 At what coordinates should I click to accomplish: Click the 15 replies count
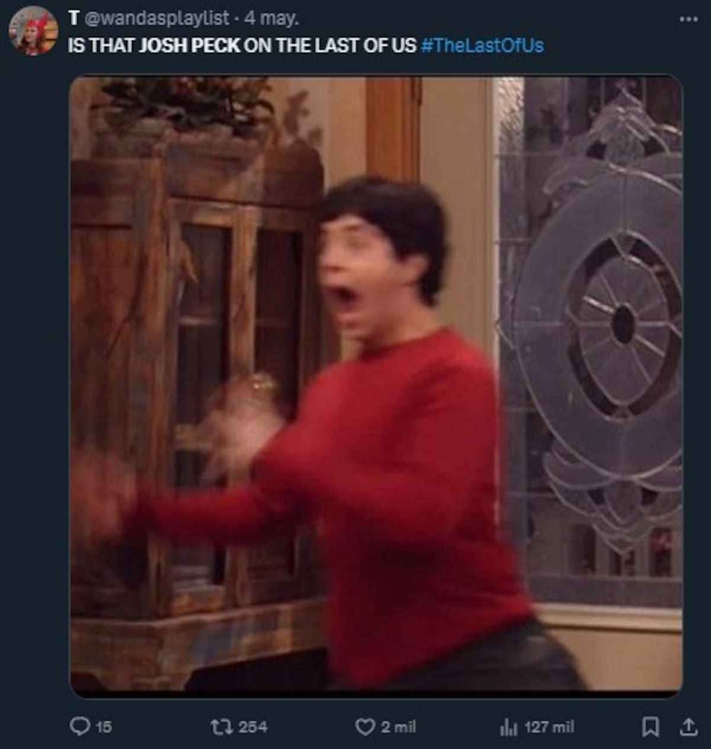pyautogui.click(x=104, y=727)
